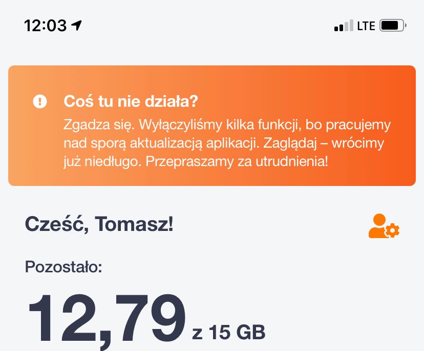
Task: Click "Przepraszamy za utrudnienia!" in the orange banner
Action: [x=237, y=162]
